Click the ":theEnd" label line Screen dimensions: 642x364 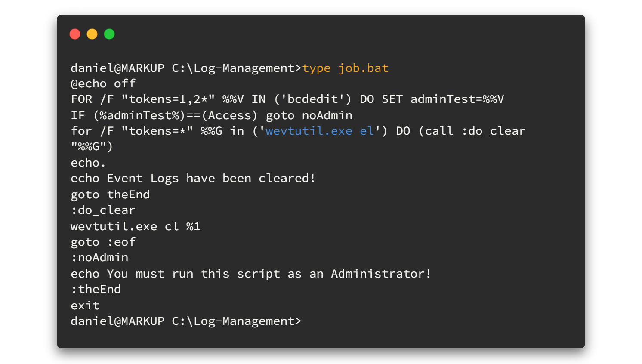(96, 289)
